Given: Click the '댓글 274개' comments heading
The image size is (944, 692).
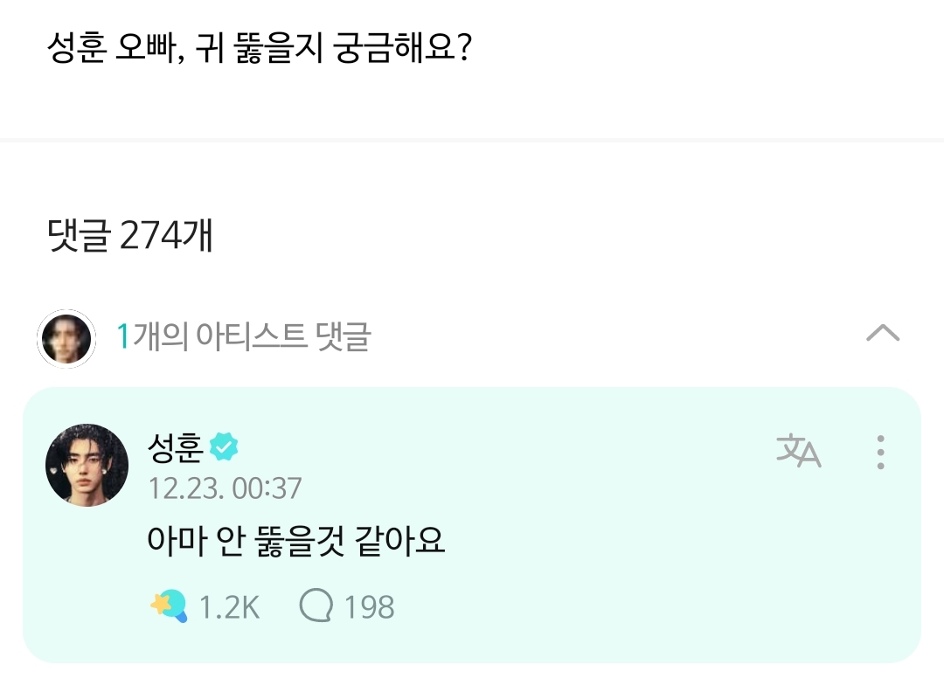Looking at the screenshot, I should click(x=130, y=235).
